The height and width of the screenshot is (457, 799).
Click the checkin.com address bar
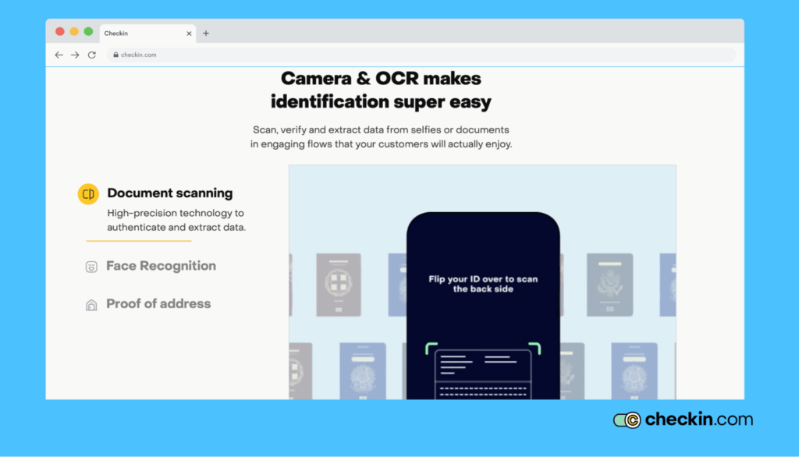[x=421, y=55]
